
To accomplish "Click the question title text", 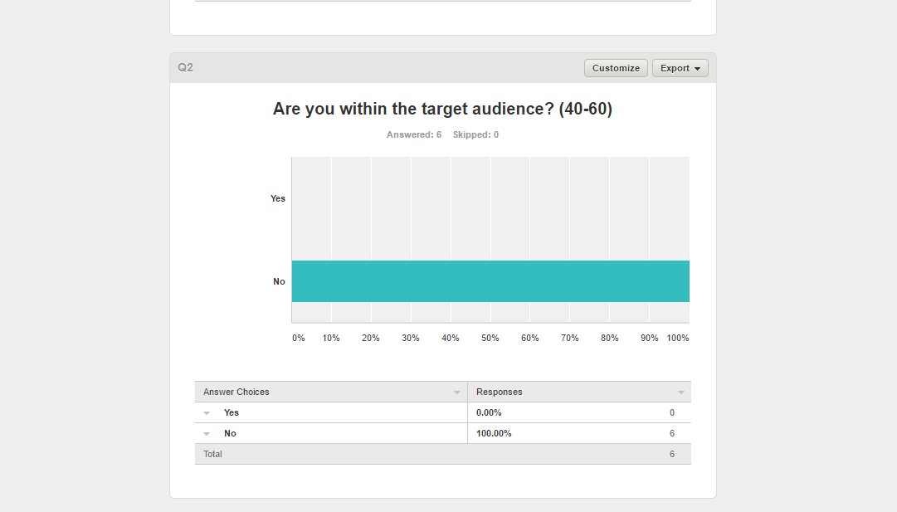I will coord(442,109).
